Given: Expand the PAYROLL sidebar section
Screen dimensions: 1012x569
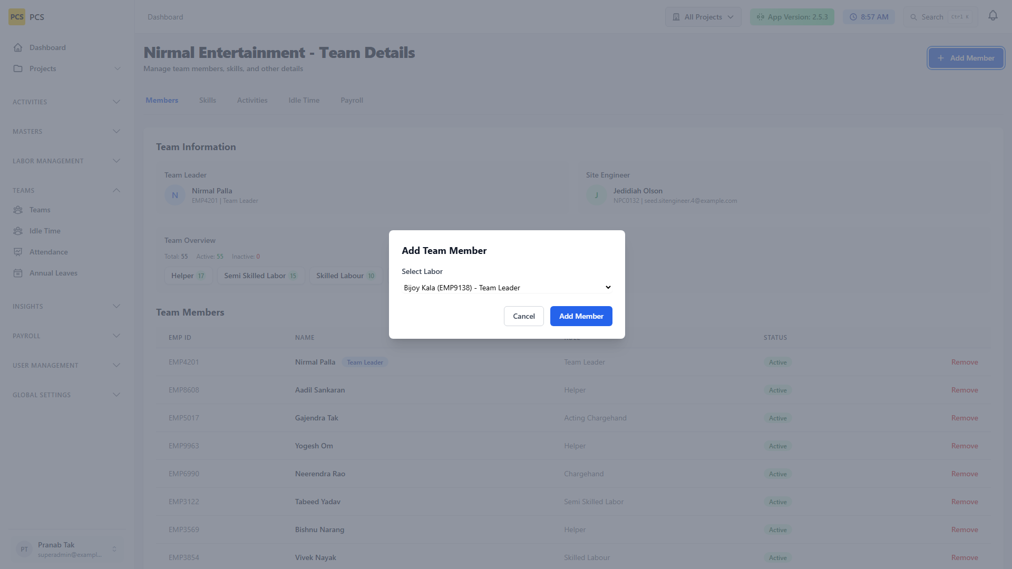Looking at the screenshot, I should point(67,336).
